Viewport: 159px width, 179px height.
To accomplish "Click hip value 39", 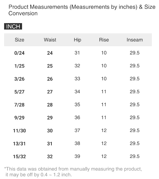I will tap(77, 156).
